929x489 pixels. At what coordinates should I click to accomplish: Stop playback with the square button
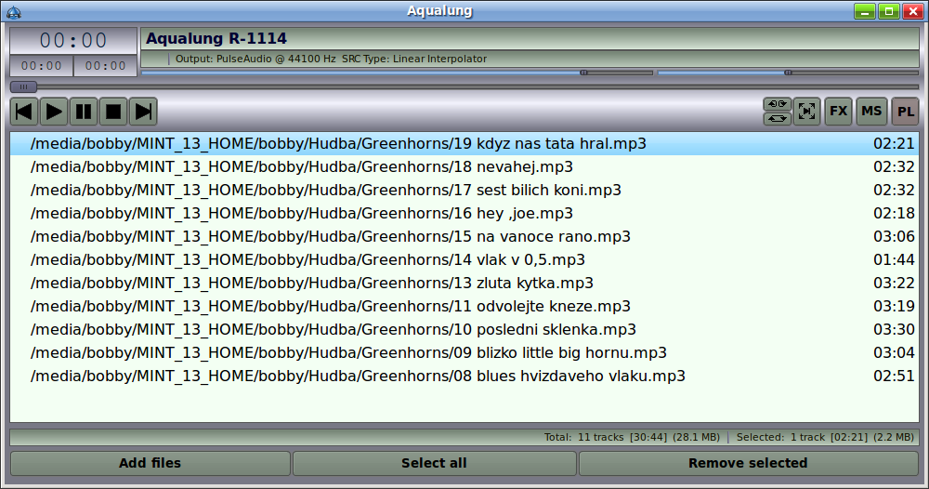coord(113,112)
